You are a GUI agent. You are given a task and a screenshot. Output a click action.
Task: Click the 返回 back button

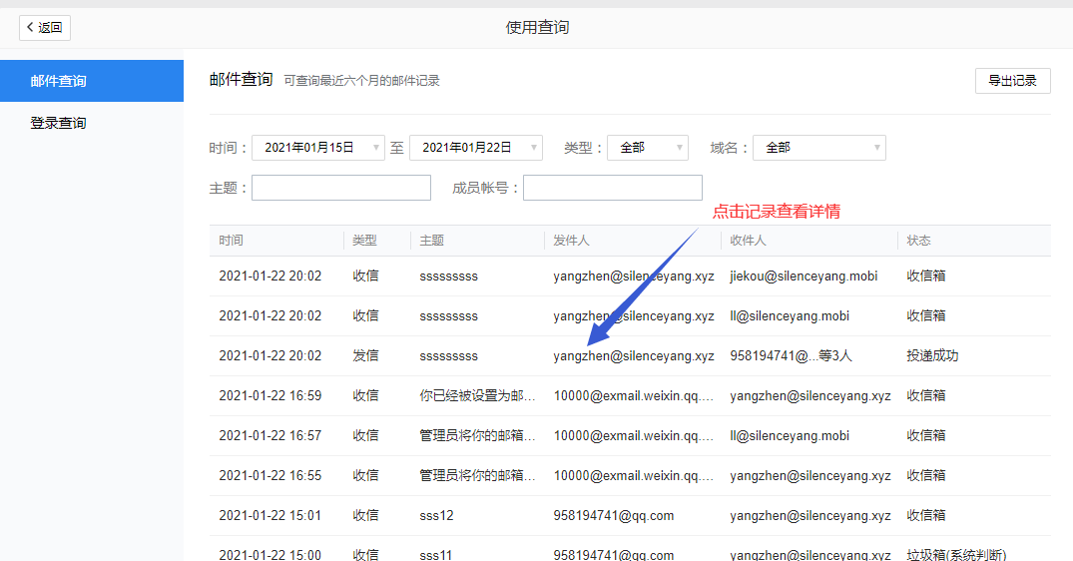point(45,28)
